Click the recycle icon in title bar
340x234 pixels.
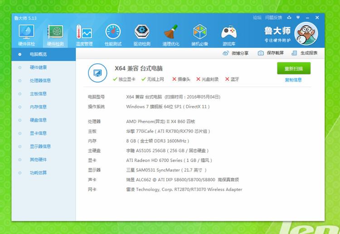pos(289,18)
